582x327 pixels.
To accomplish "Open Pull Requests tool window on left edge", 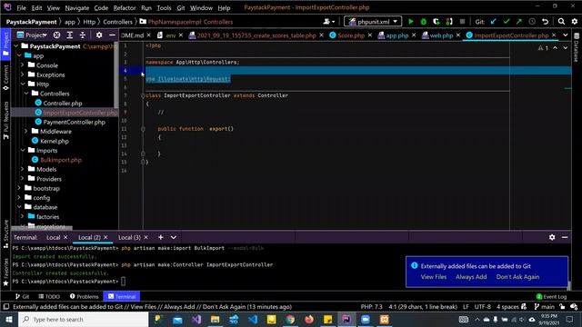I will [x=5, y=121].
